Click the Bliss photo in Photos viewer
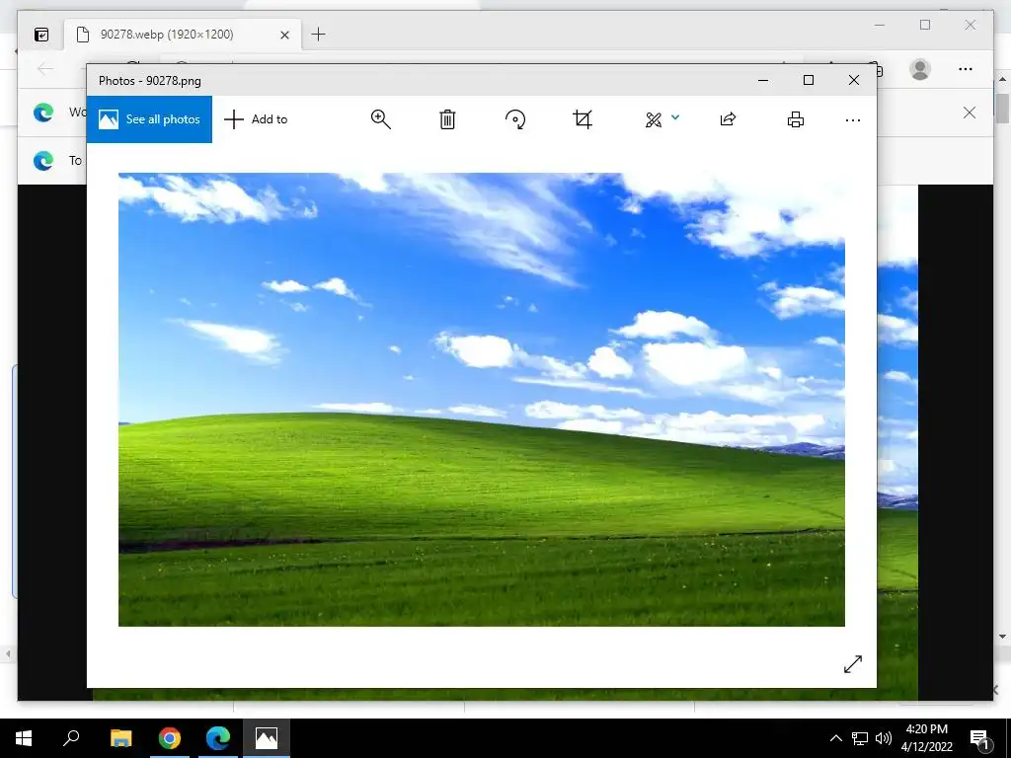Screen dimensions: 1011x758 (x=482, y=400)
